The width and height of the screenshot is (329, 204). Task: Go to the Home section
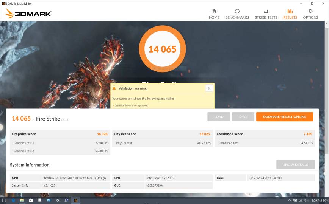(x=214, y=14)
